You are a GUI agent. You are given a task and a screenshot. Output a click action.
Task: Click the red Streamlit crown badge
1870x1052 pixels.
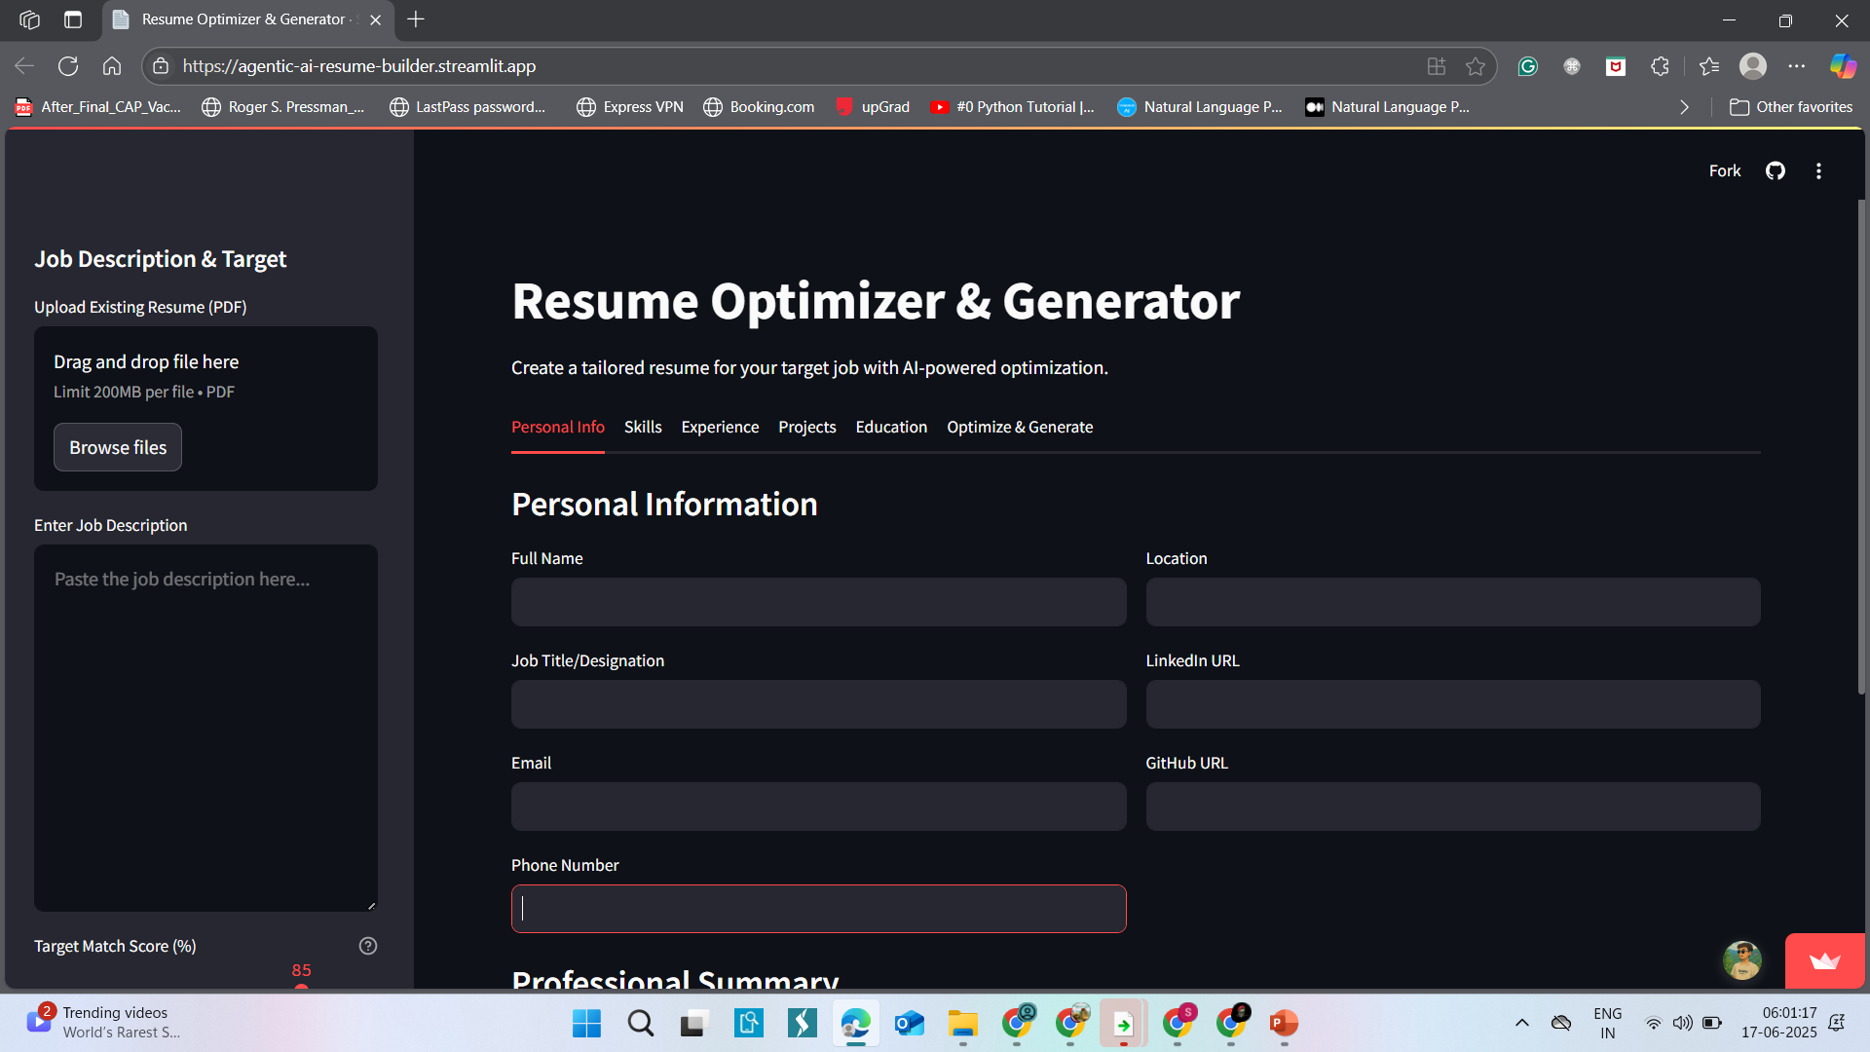tap(1824, 961)
